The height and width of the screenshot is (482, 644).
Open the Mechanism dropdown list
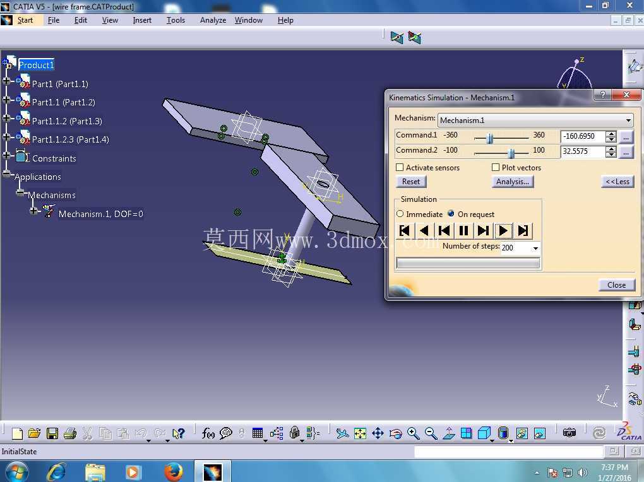tap(628, 120)
